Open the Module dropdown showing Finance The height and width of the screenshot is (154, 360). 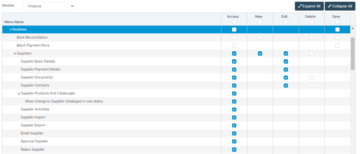[x=49, y=6]
